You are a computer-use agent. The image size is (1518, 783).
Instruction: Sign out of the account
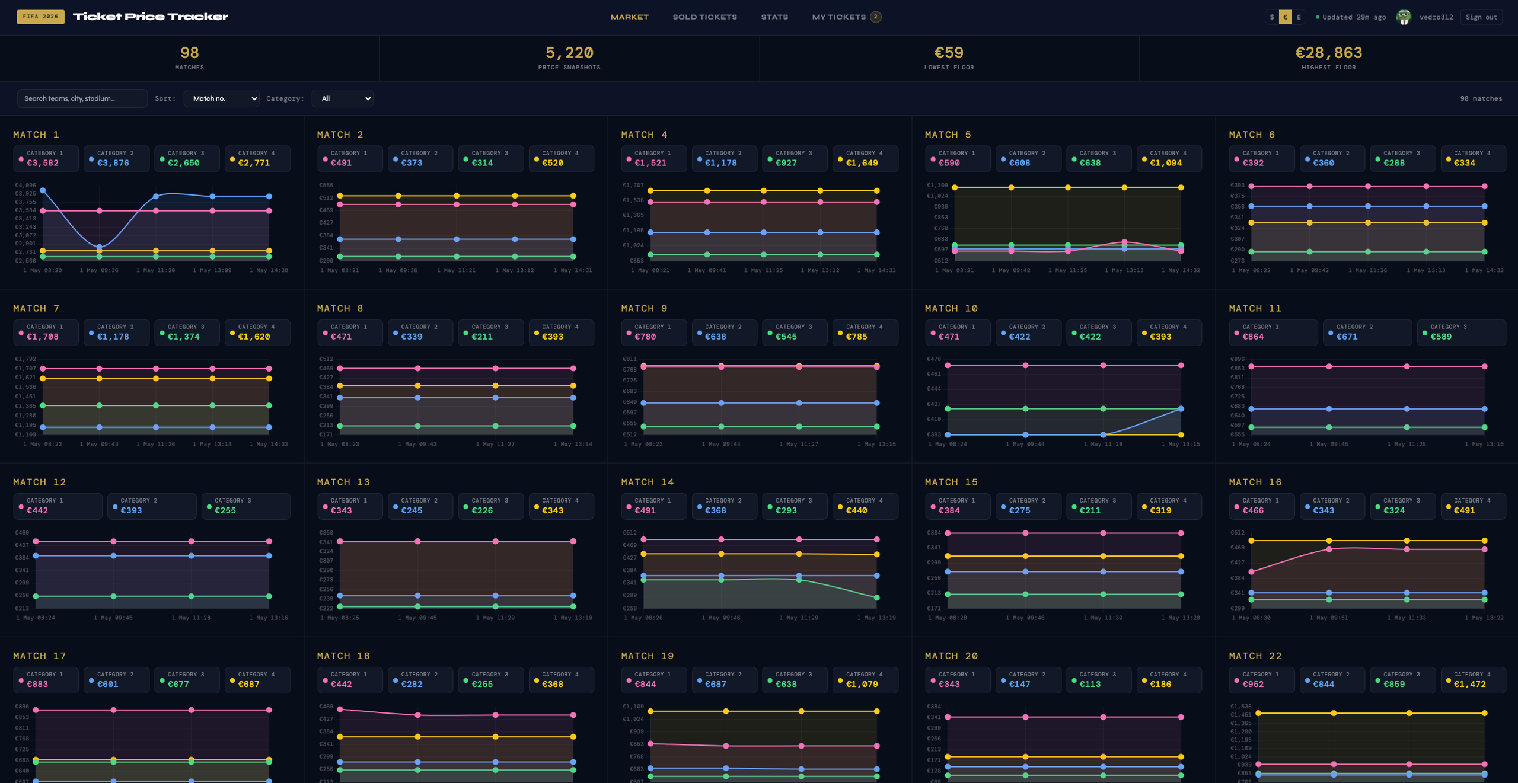coord(1481,17)
